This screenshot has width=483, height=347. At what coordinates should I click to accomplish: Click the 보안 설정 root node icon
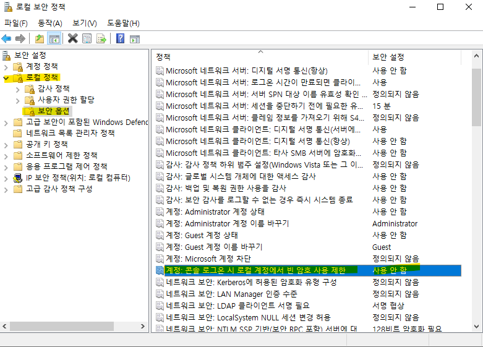tap(6, 56)
